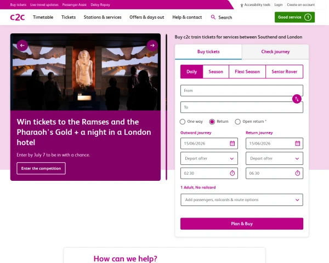This screenshot has height=263, width=329.
Task: Click return time clock icon
Action: tap(297, 173)
